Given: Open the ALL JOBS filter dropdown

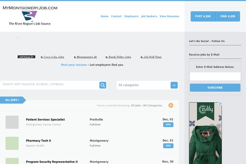Looking at the screenshot, I should tap(12, 100).
